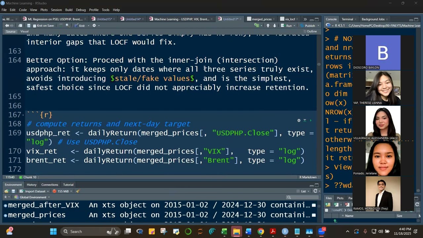View merged_prices with its table icon
The height and width of the screenshot is (238, 423).
[x=314, y=215]
